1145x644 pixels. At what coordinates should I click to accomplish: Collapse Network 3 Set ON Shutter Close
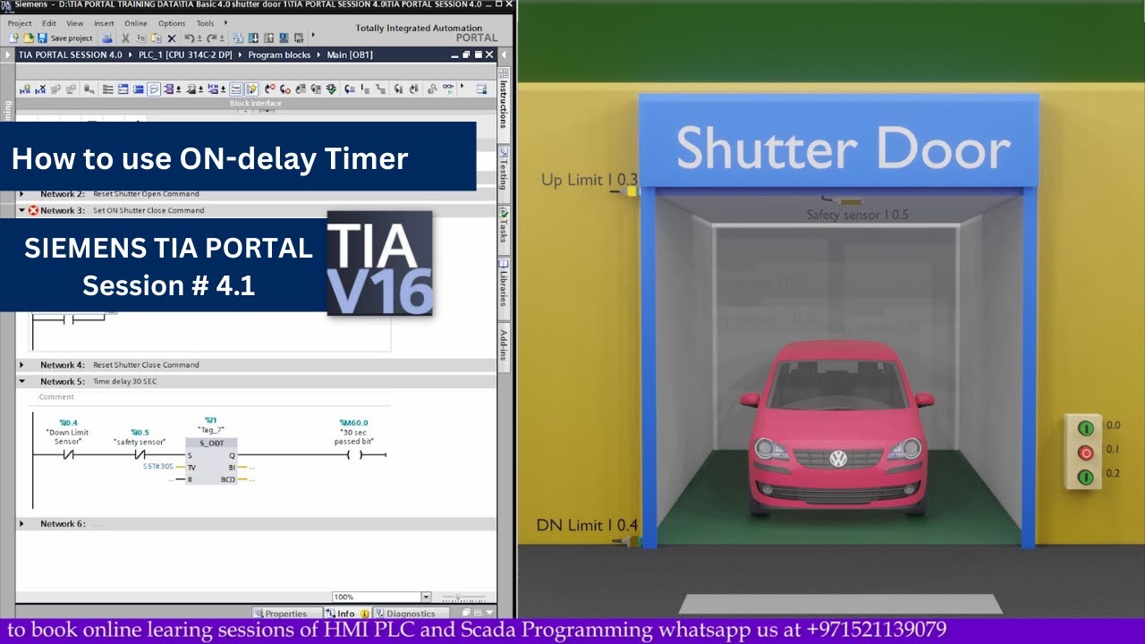[x=22, y=210]
